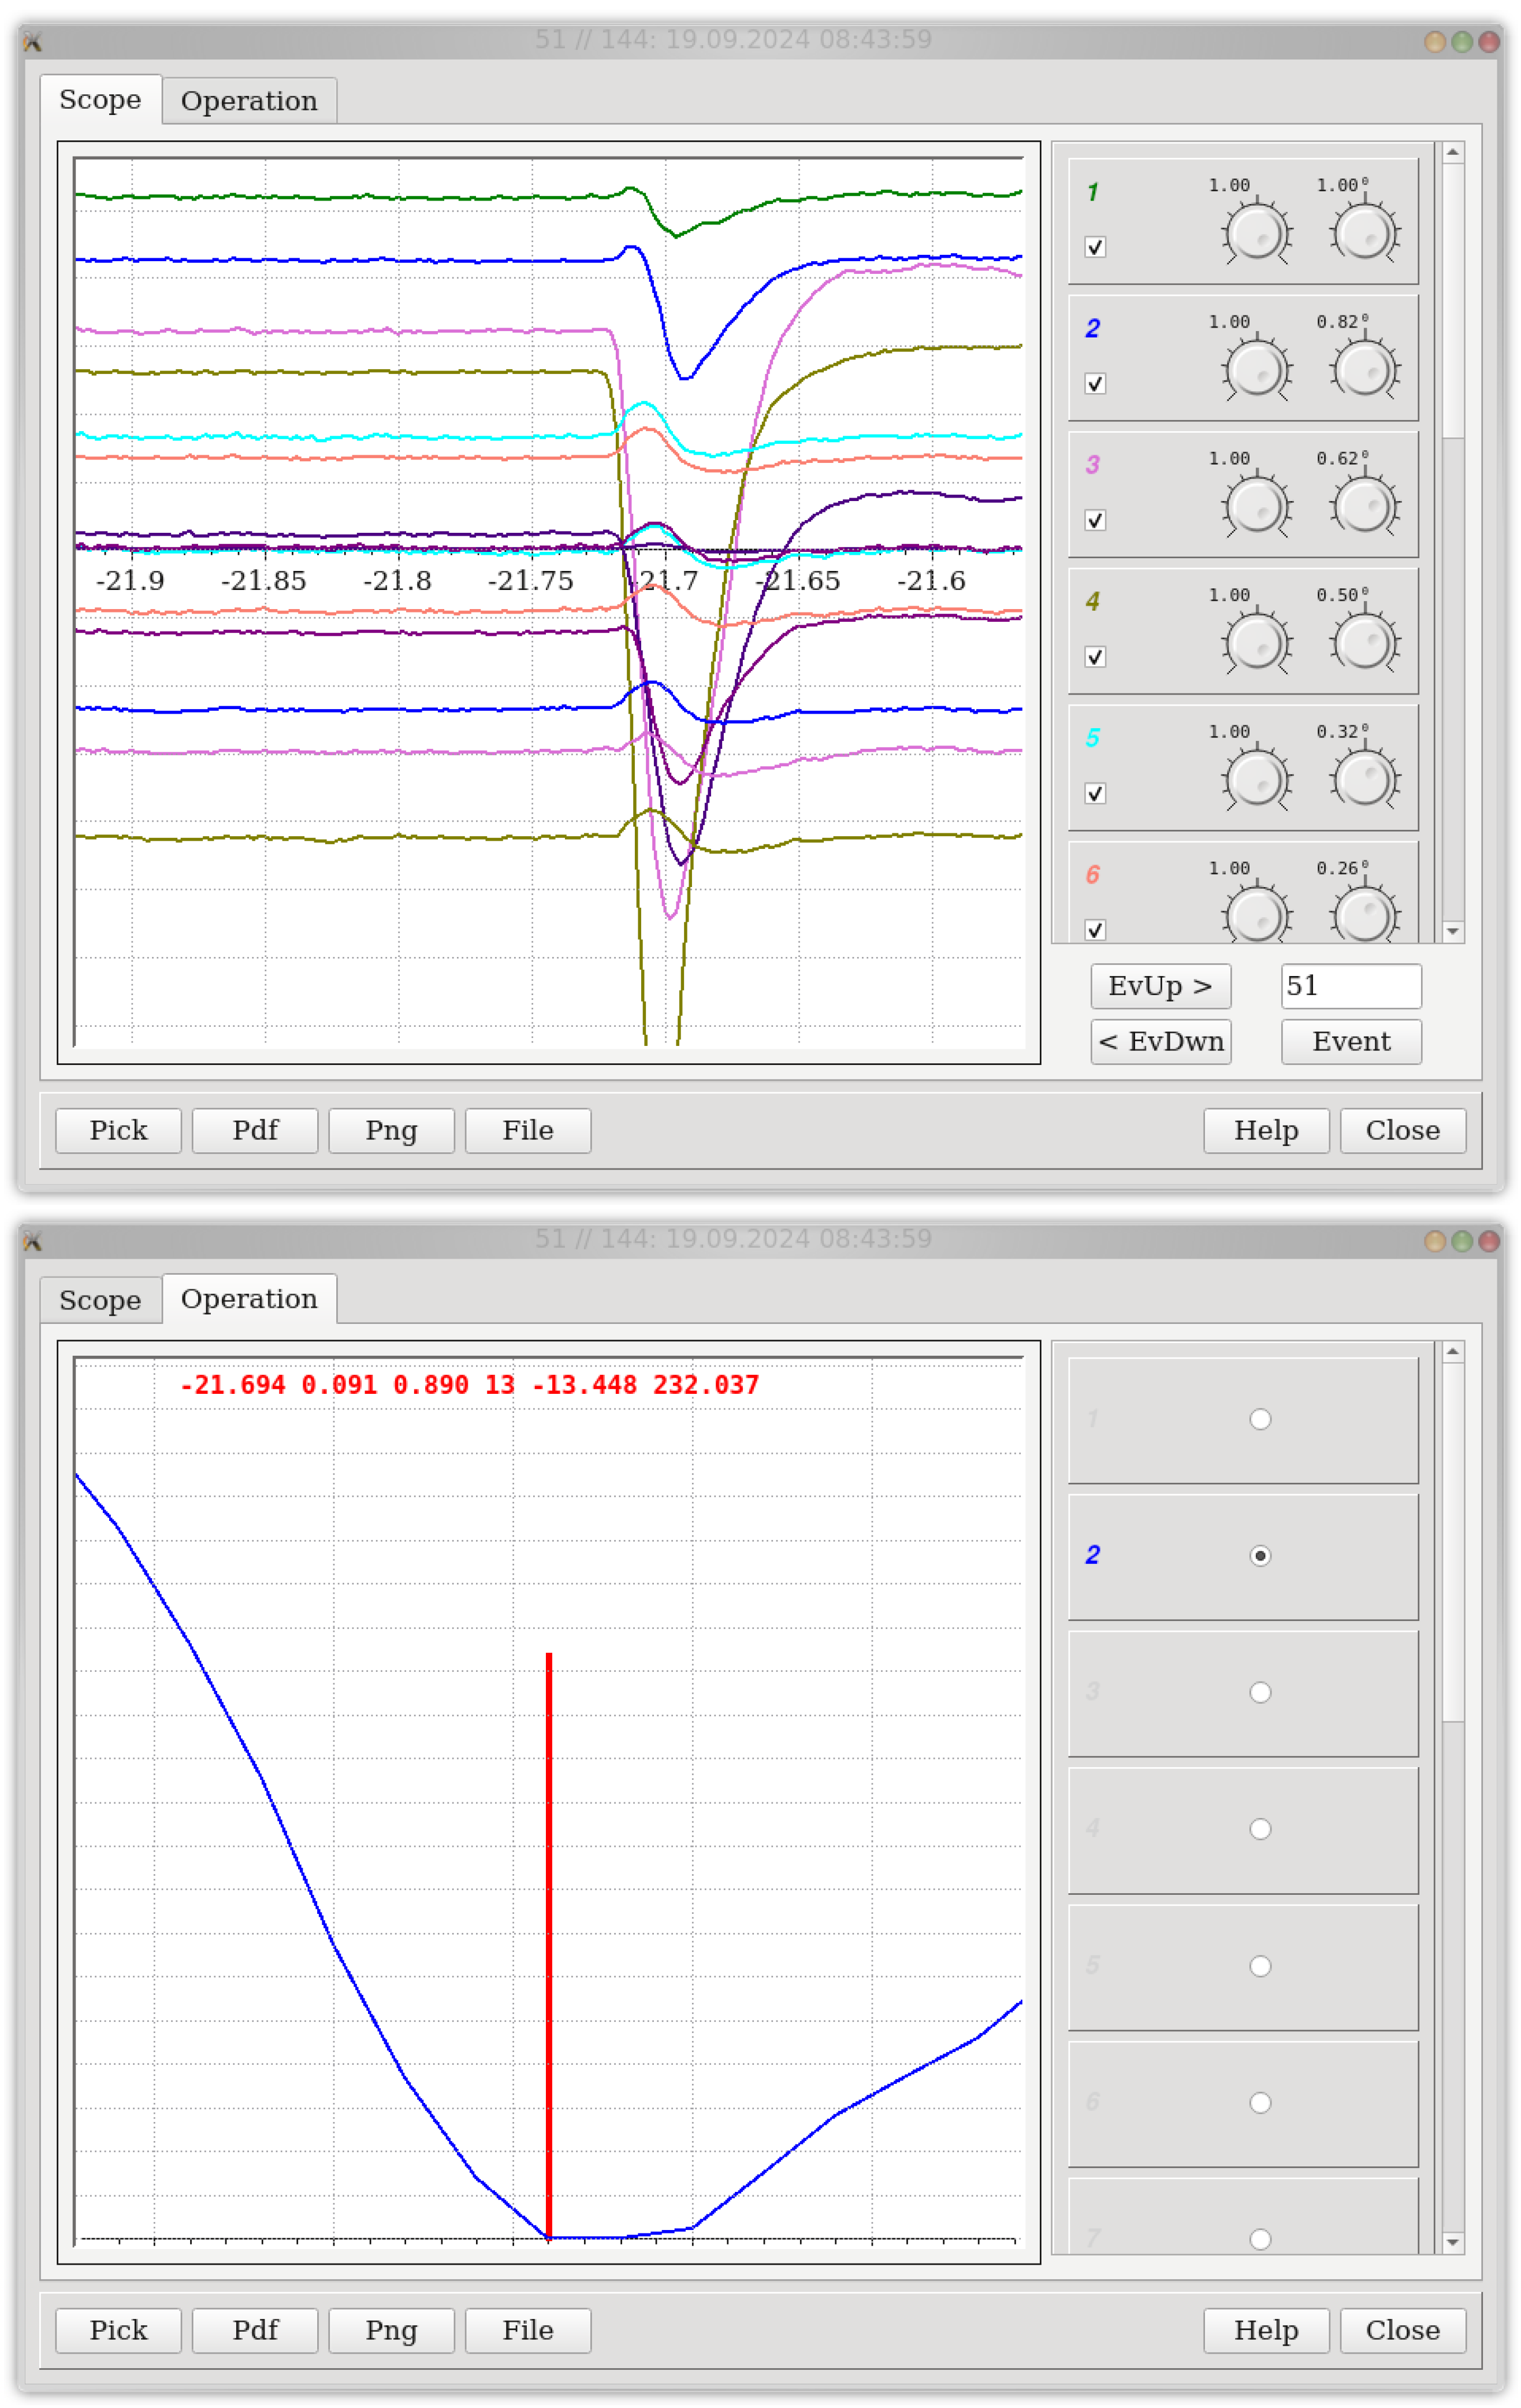
Task: Choose channel 3 radio button
Action: tap(1260, 1692)
